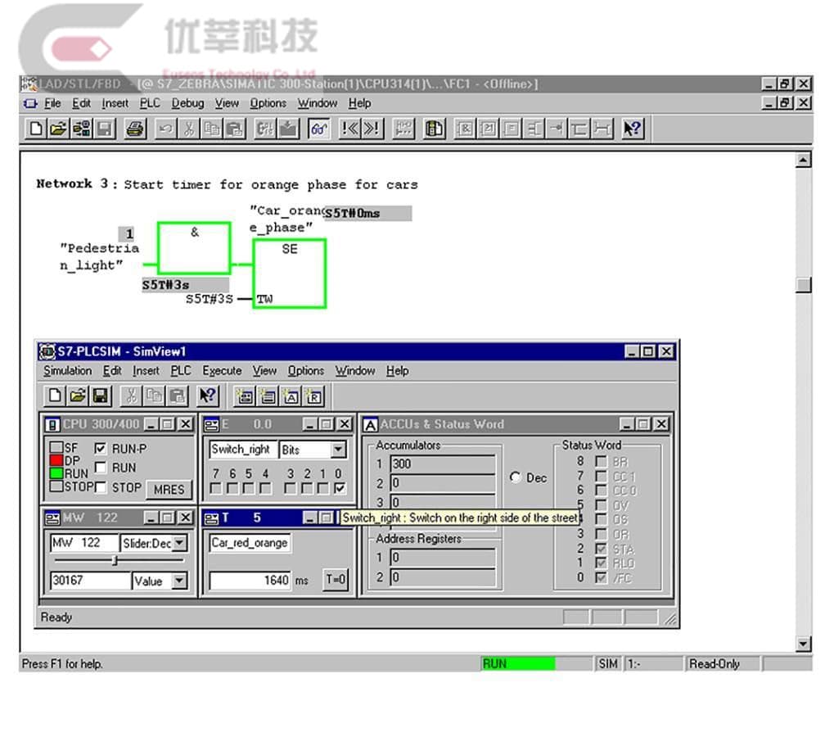825x737 pixels.
Task: Toggle program monitoring with the eyeglasses icon
Action: click(x=319, y=129)
